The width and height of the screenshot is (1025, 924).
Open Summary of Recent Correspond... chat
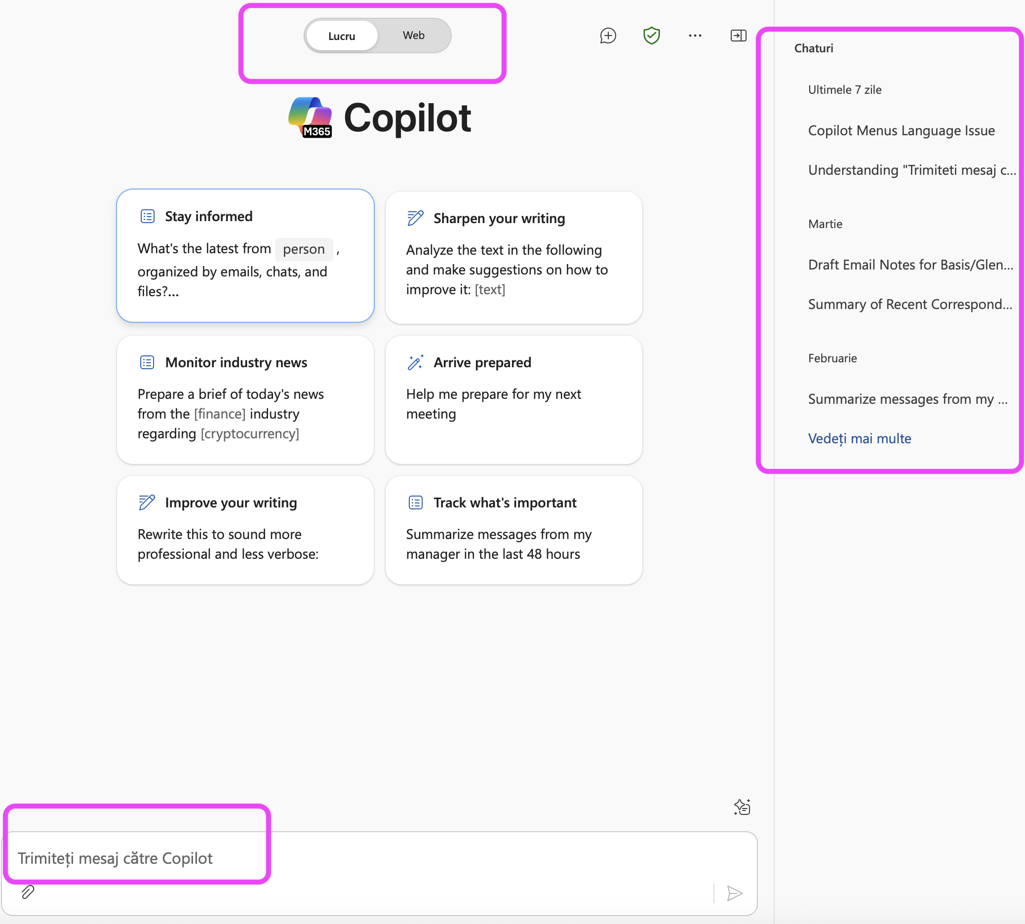click(909, 304)
